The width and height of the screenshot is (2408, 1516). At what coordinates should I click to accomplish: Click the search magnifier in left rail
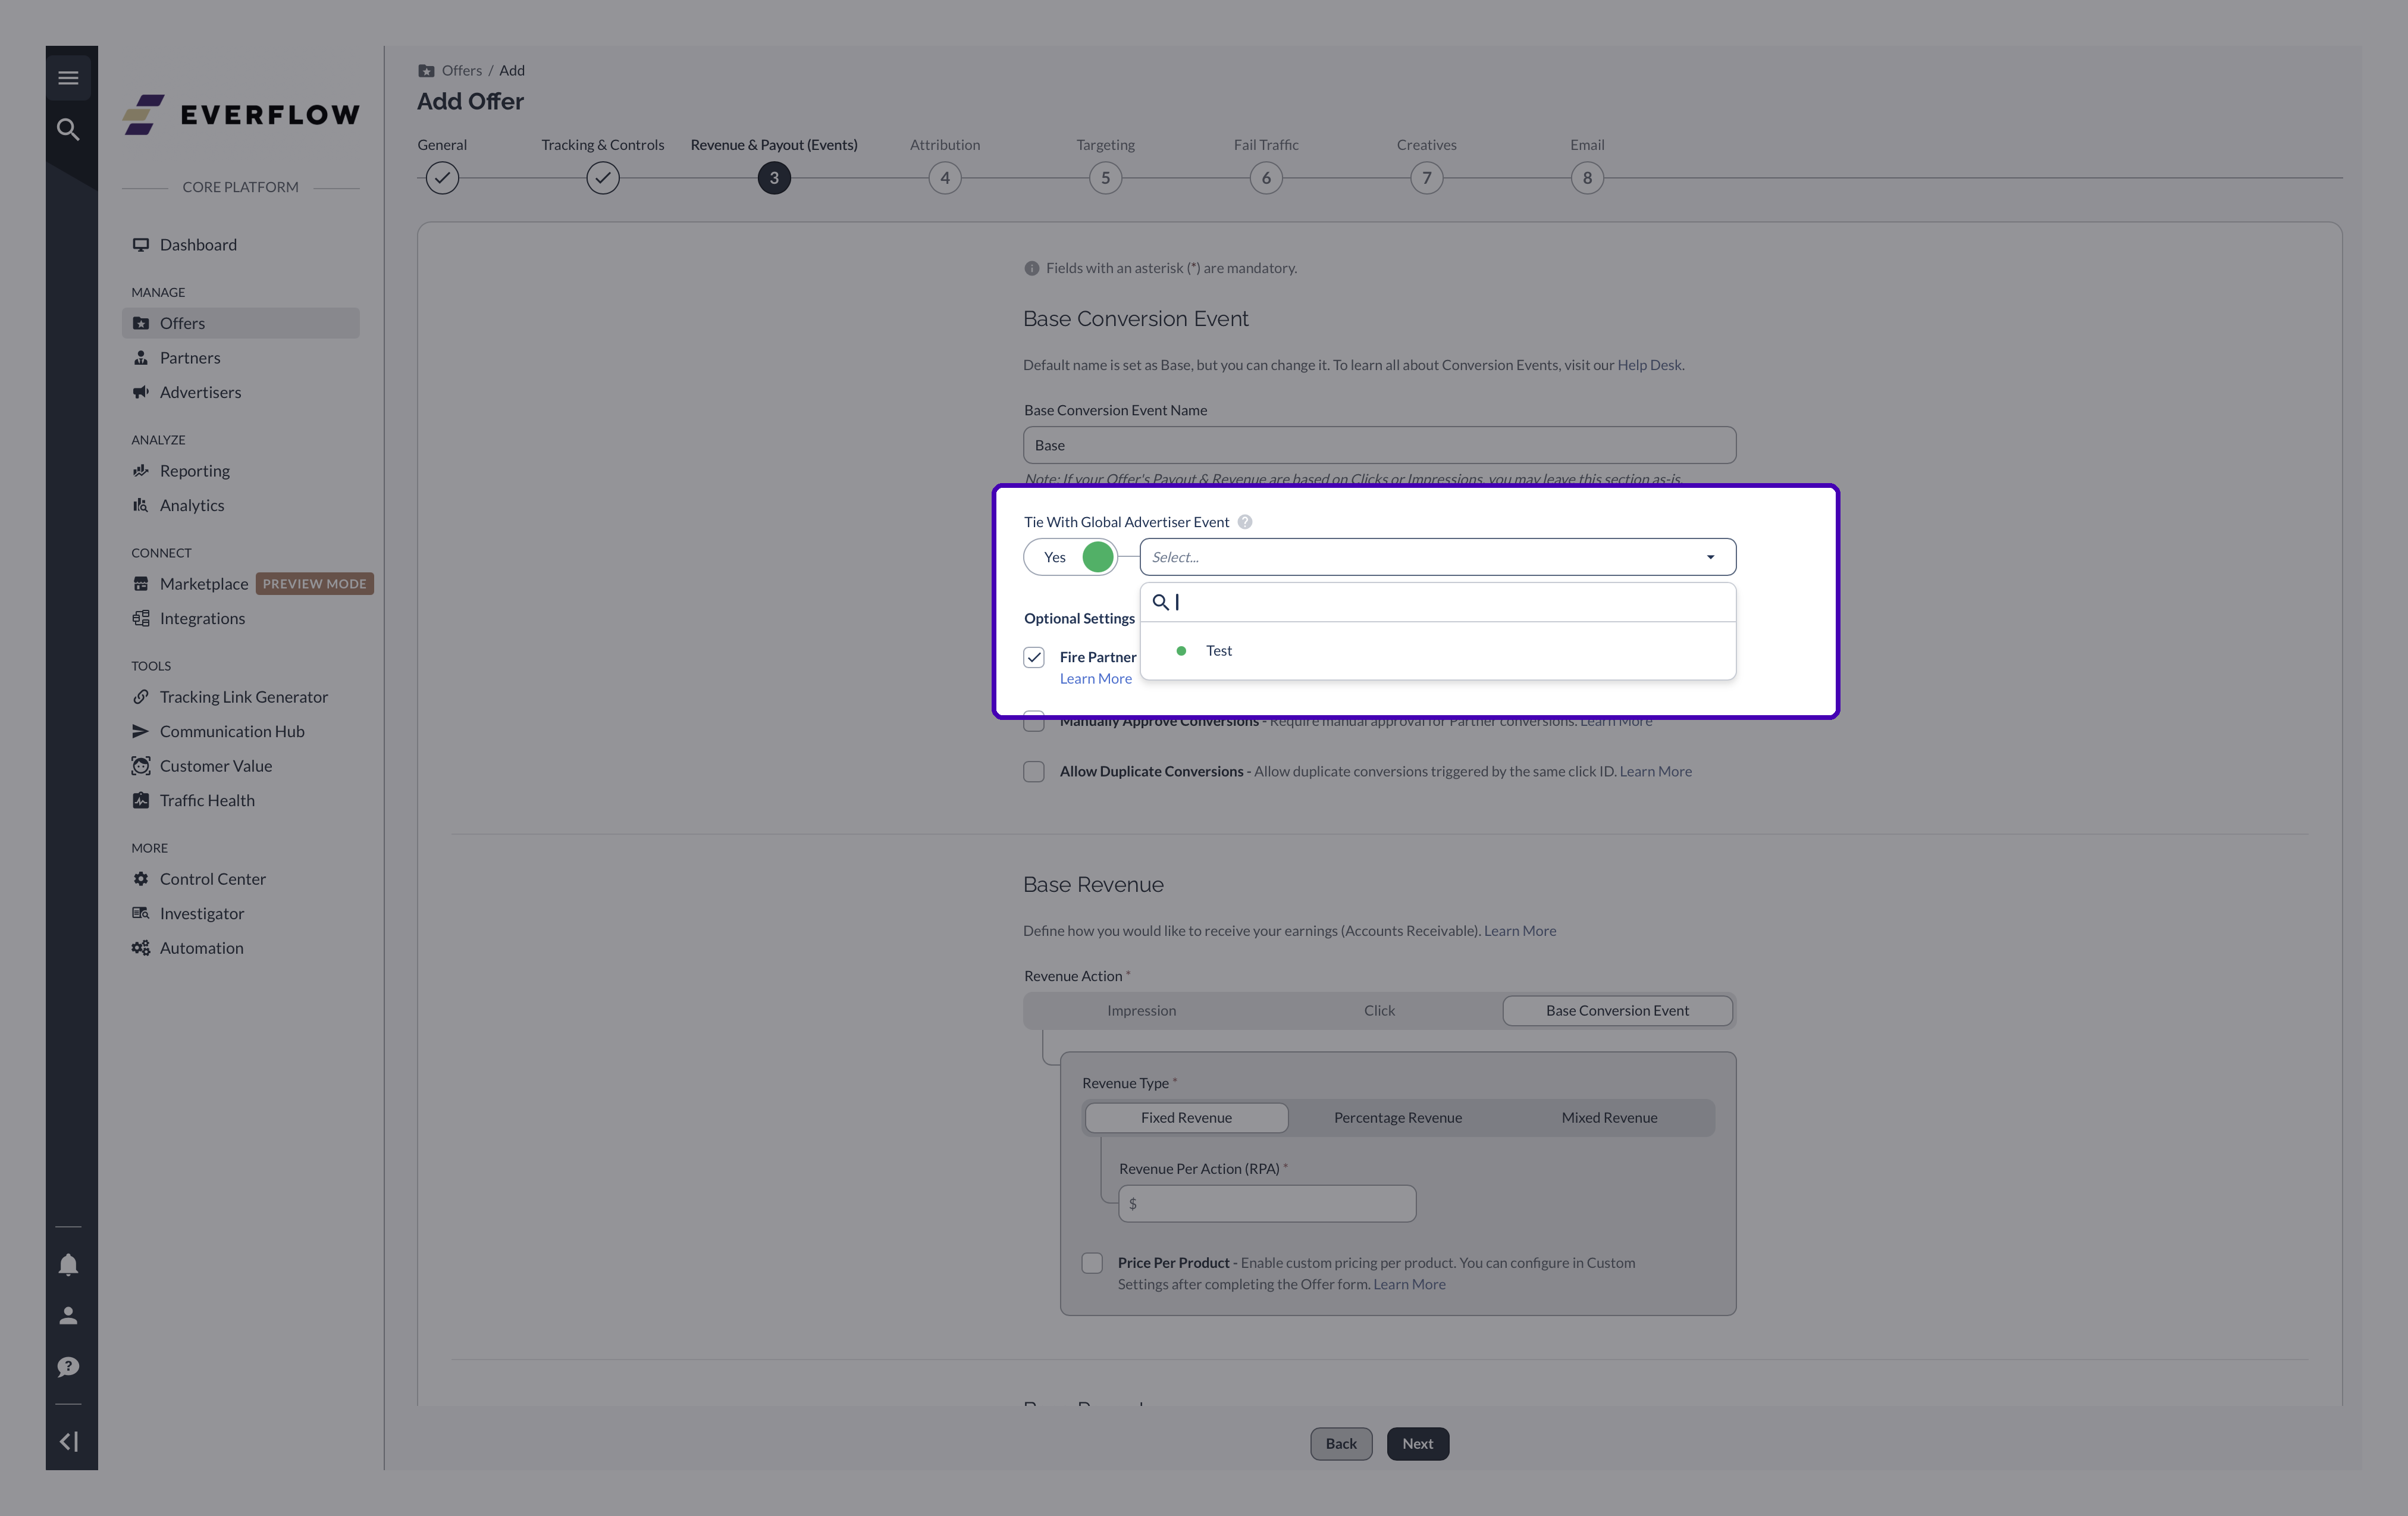coord(68,129)
